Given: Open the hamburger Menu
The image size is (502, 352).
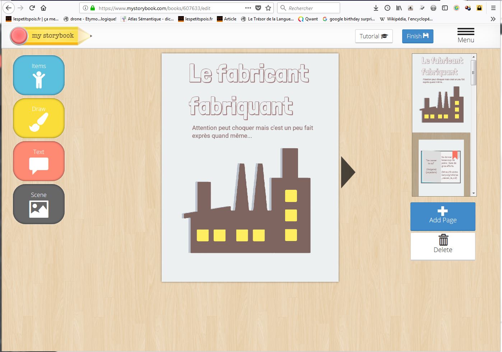Looking at the screenshot, I should coord(466,36).
